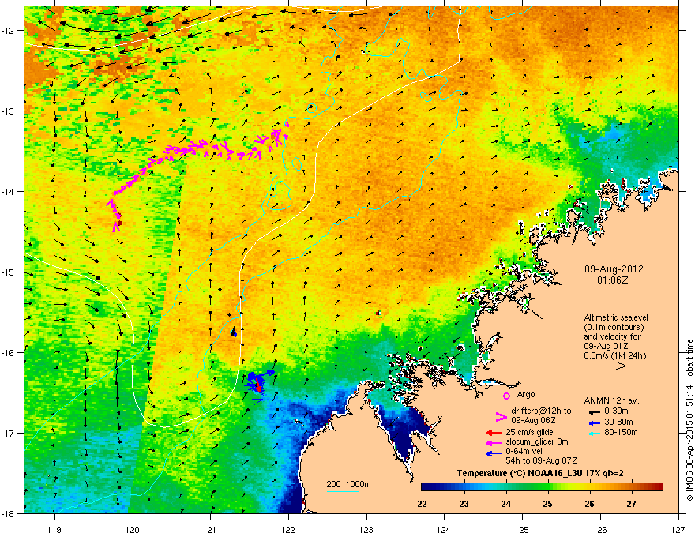Click the cyan 80-150m ANMN arrow

(593, 433)
